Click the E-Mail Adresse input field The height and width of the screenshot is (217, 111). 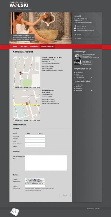35,144
